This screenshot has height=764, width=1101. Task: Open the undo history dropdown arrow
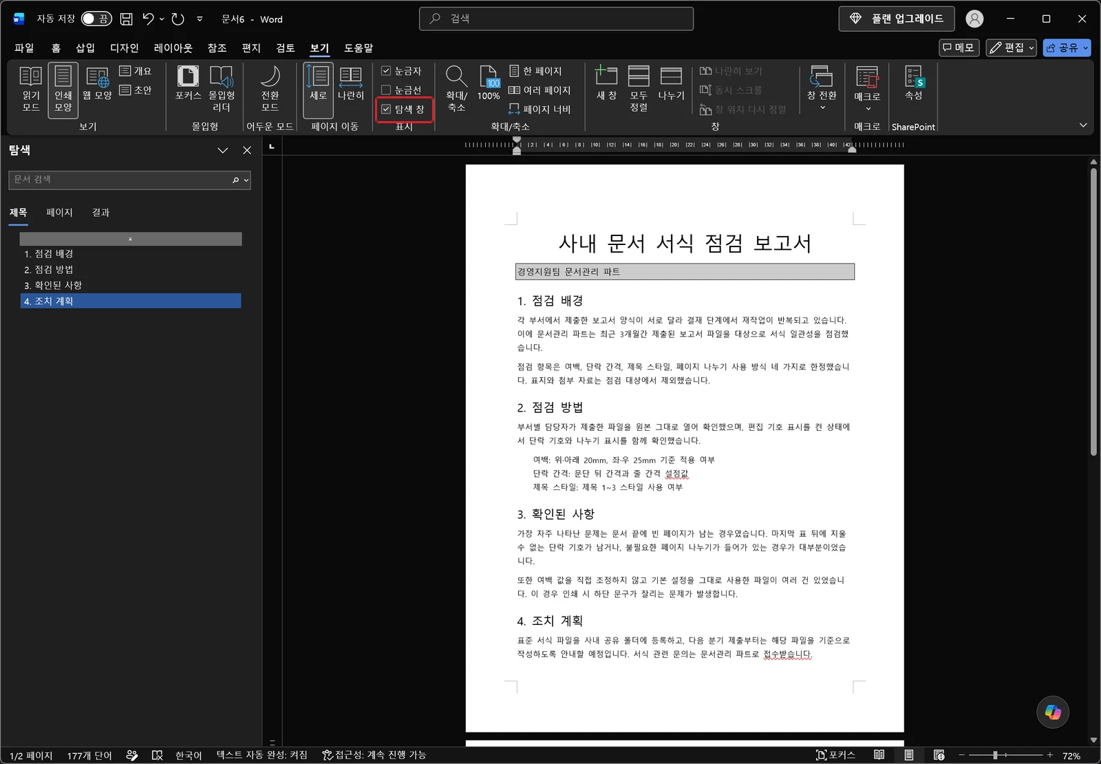(x=162, y=19)
